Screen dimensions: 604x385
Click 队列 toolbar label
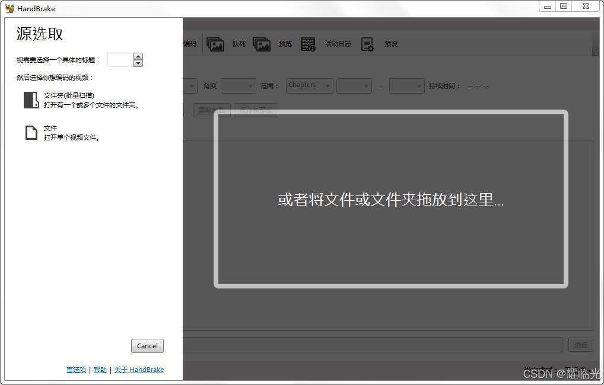[239, 44]
